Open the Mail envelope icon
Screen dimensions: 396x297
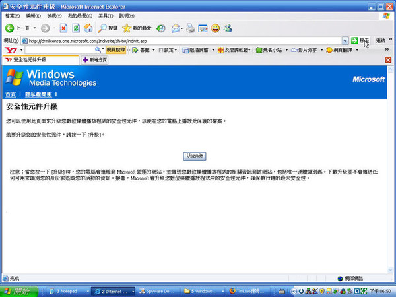(x=176, y=28)
